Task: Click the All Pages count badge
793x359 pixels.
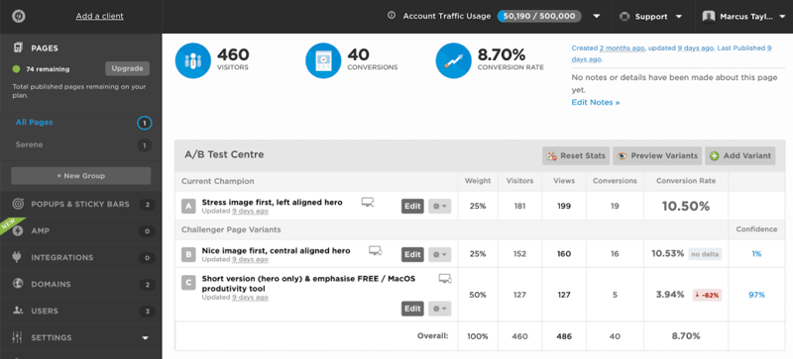Action: click(x=144, y=123)
